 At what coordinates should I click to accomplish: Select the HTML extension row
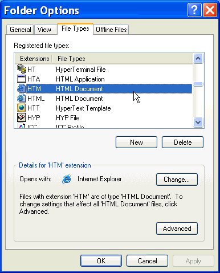pos(104,99)
